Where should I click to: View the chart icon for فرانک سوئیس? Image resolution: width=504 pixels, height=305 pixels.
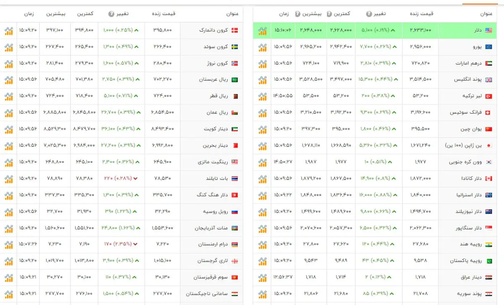pyautogui.click(x=262, y=112)
